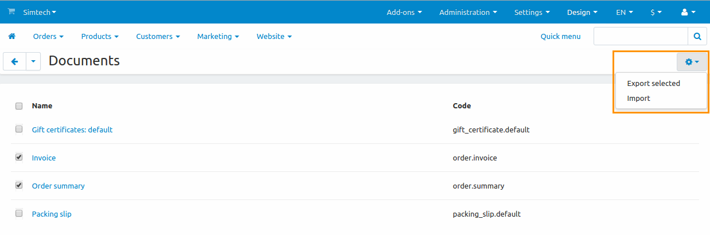Toggle the select-all checkbox in header
This screenshot has width=710, height=235.
(19, 106)
